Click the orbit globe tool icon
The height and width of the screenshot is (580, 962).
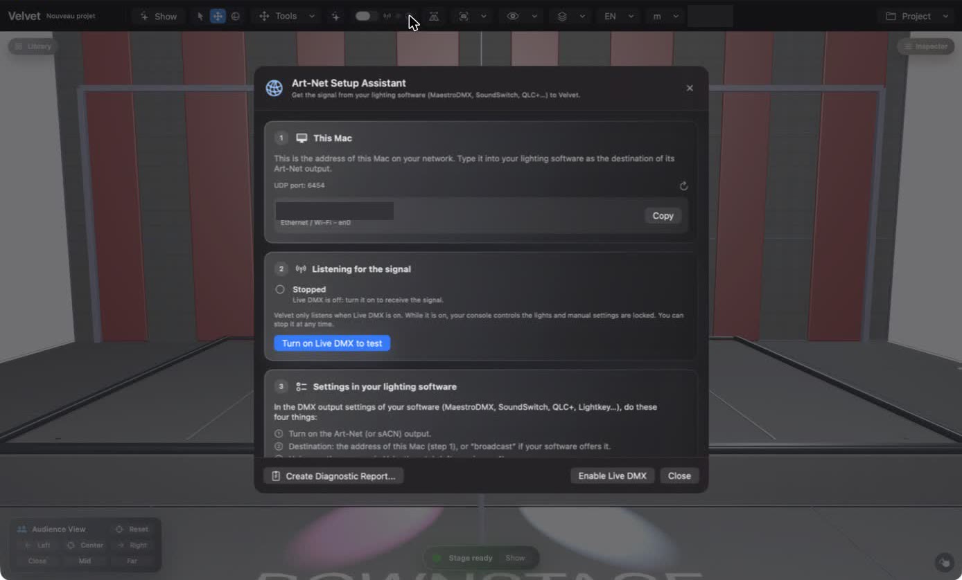point(236,16)
